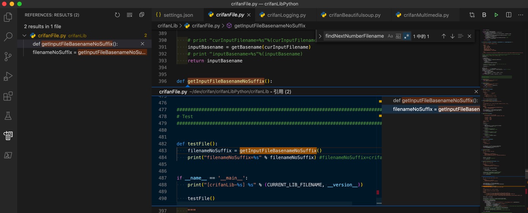Open the Search view in activity bar

click(x=8, y=37)
